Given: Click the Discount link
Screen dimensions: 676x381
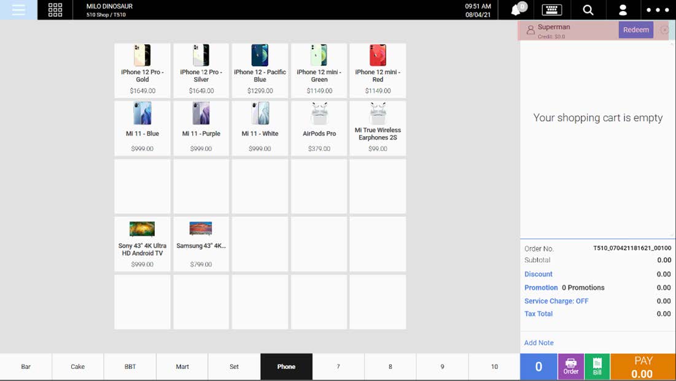Looking at the screenshot, I should 538,274.
